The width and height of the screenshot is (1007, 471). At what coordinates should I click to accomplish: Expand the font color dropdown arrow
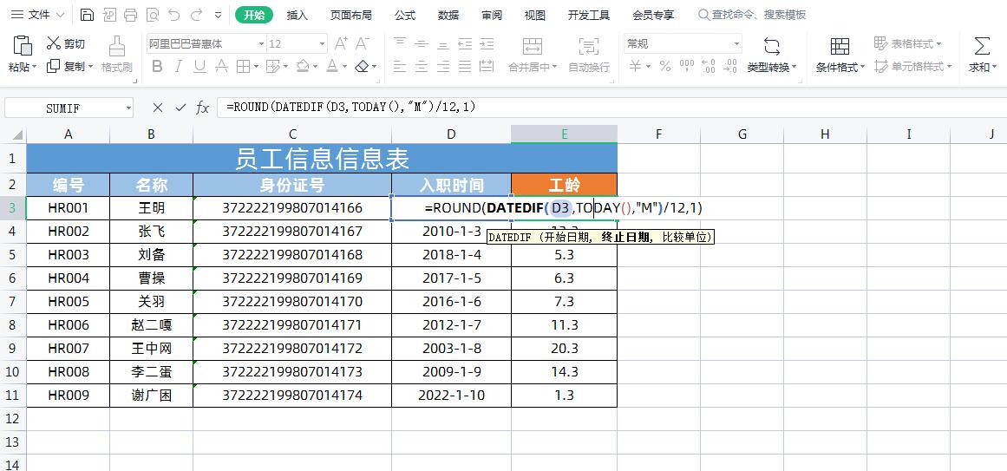point(345,66)
